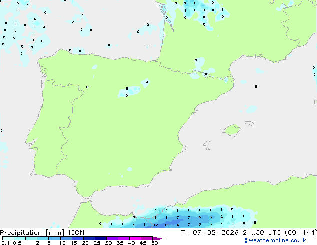Viewport: 317px width, 245px height.
Task: Click the 'ICON' model name label
Action: [76, 233]
